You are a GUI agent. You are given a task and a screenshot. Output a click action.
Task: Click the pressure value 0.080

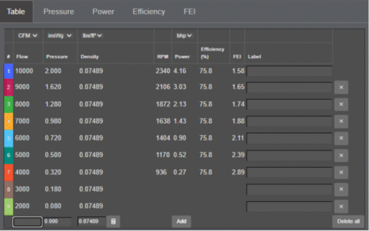coord(53,206)
